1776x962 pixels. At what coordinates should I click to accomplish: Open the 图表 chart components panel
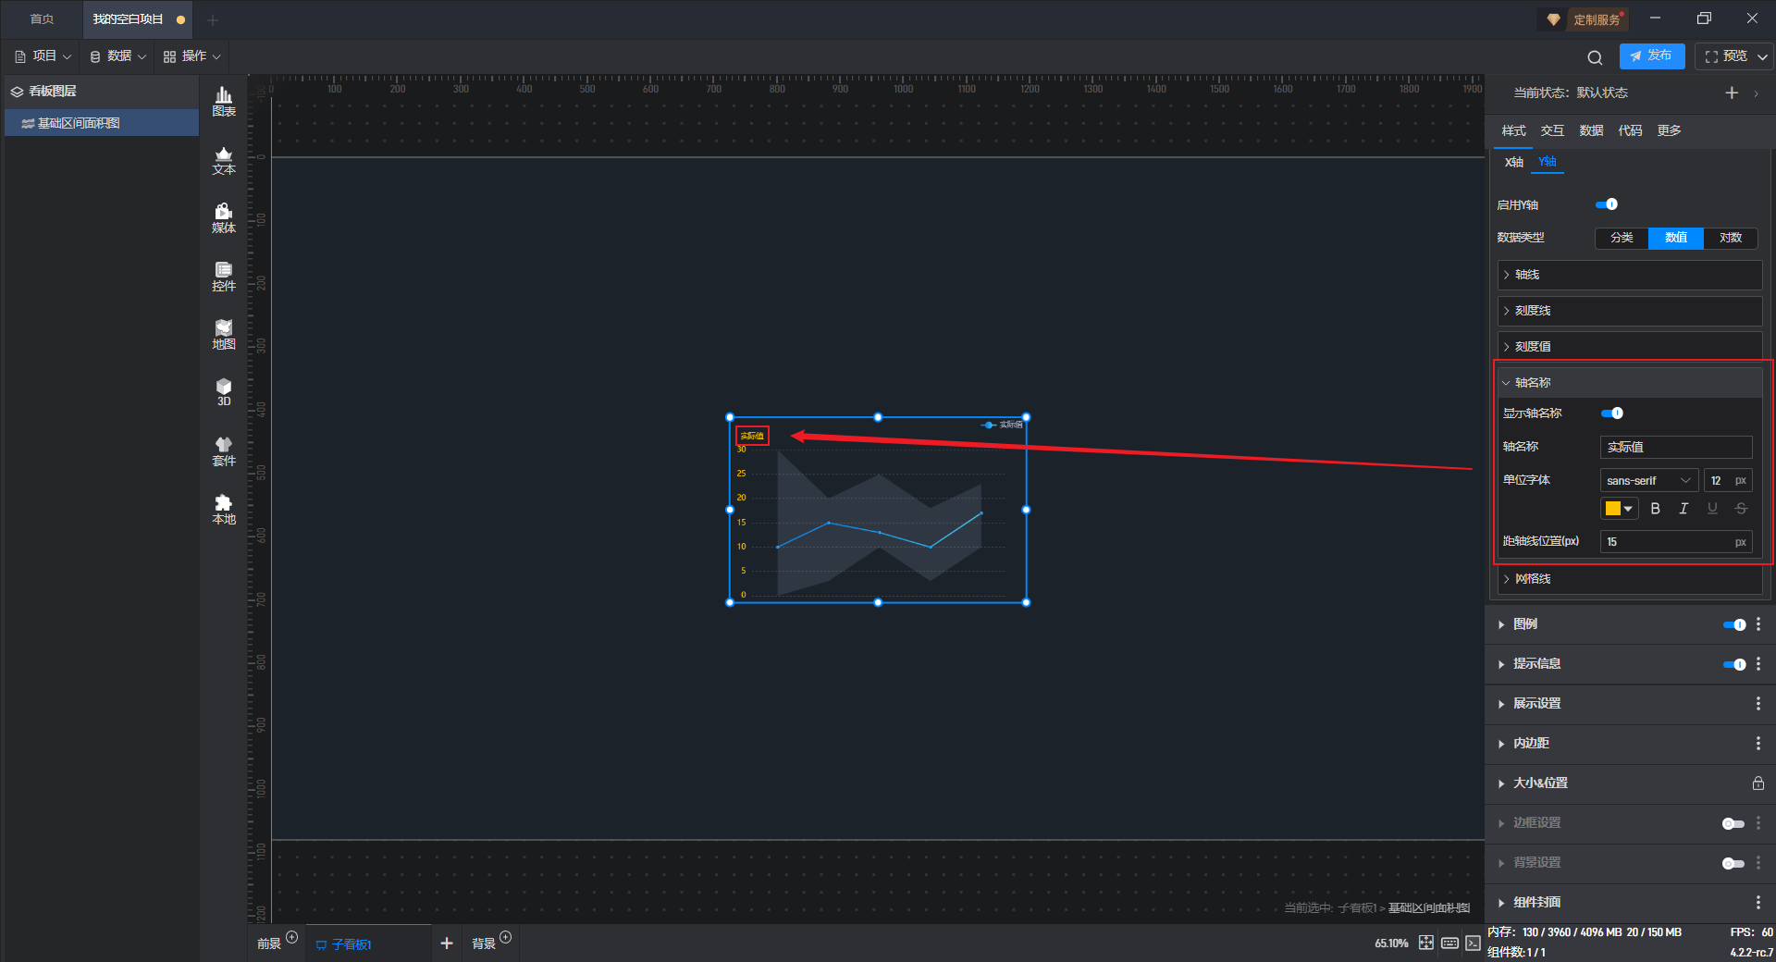pos(224,102)
